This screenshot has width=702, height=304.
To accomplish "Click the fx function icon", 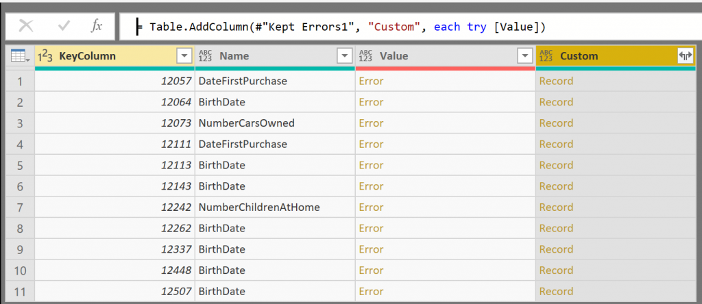I will [x=97, y=26].
